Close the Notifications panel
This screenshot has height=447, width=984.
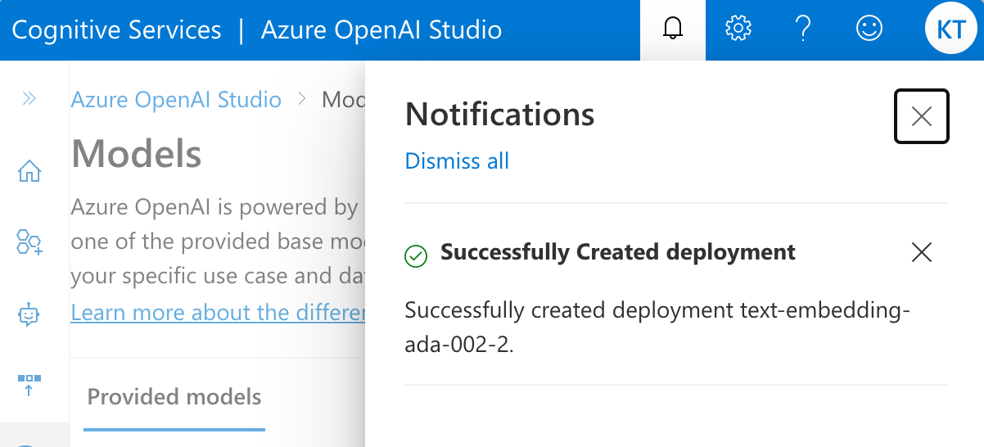[922, 116]
